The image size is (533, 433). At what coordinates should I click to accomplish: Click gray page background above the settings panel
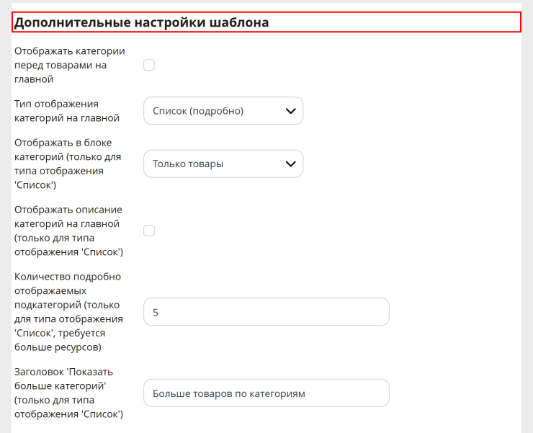tap(266, 1)
